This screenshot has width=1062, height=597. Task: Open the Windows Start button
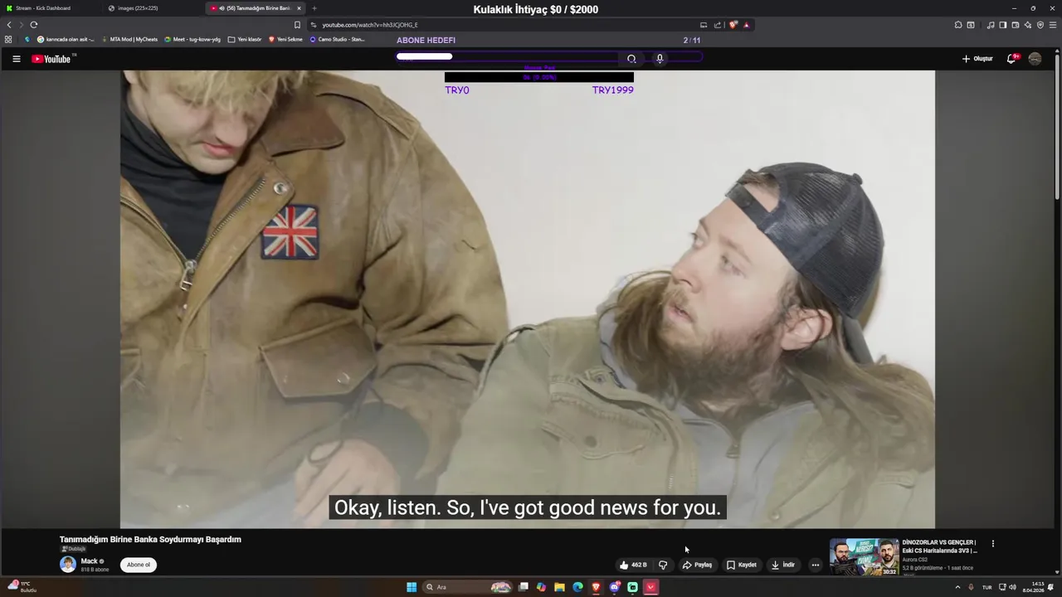tap(412, 587)
